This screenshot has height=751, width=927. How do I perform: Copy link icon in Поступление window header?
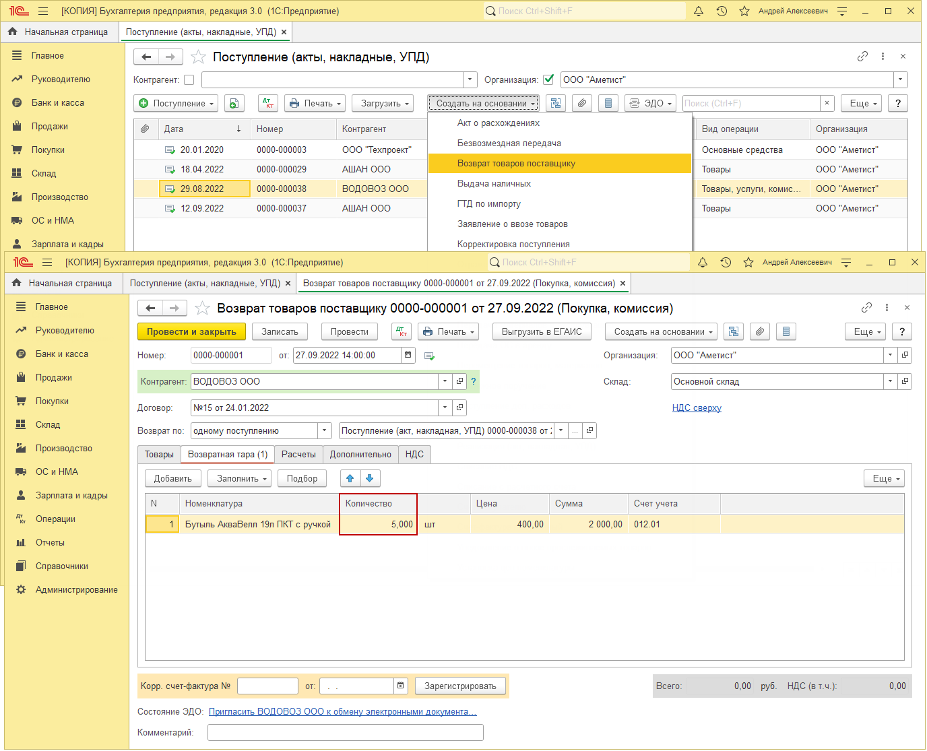pyautogui.click(x=862, y=57)
